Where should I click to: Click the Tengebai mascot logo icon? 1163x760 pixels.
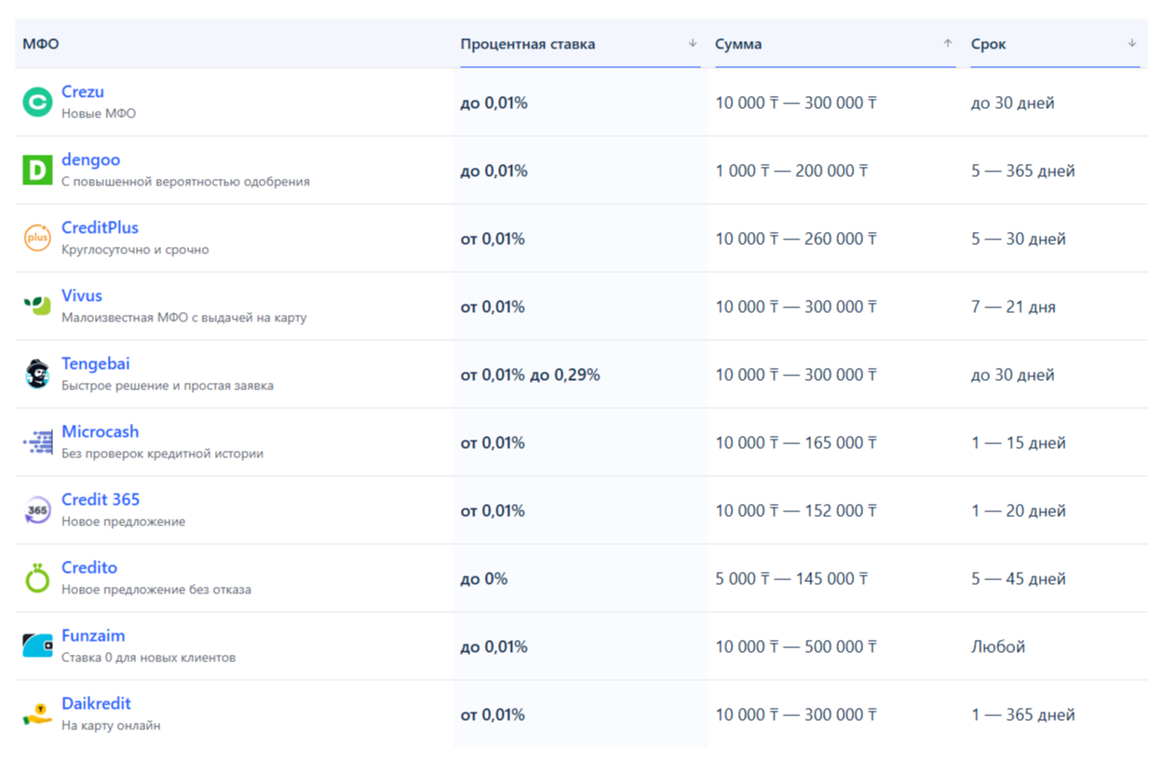[37, 374]
